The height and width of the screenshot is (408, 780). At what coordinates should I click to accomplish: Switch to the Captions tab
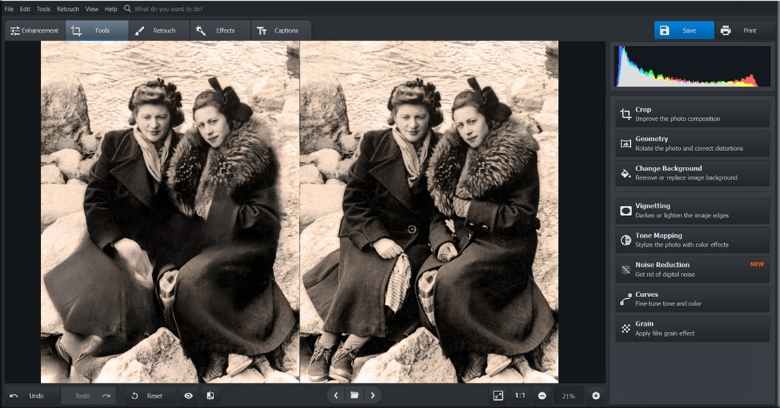(281, 31)
